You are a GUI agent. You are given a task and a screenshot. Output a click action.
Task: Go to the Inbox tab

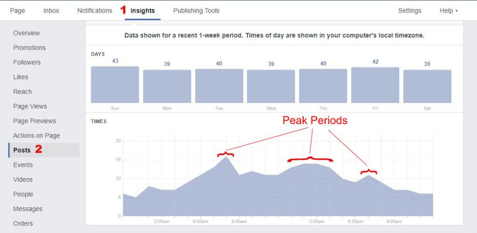(x=51, y=11)
